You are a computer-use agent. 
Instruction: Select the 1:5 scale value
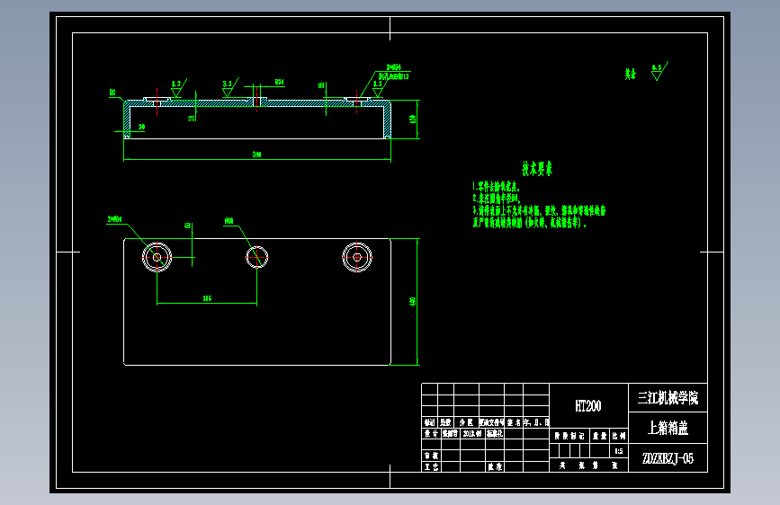click(x=618, y=451)
